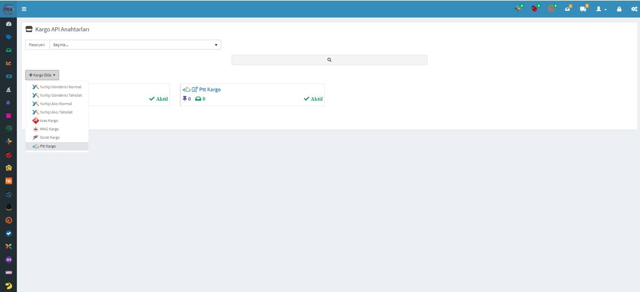The image size is (640, 292).
Task: Open the colorful pinwheel icon in the sidebar
Action: coord(9,141)
